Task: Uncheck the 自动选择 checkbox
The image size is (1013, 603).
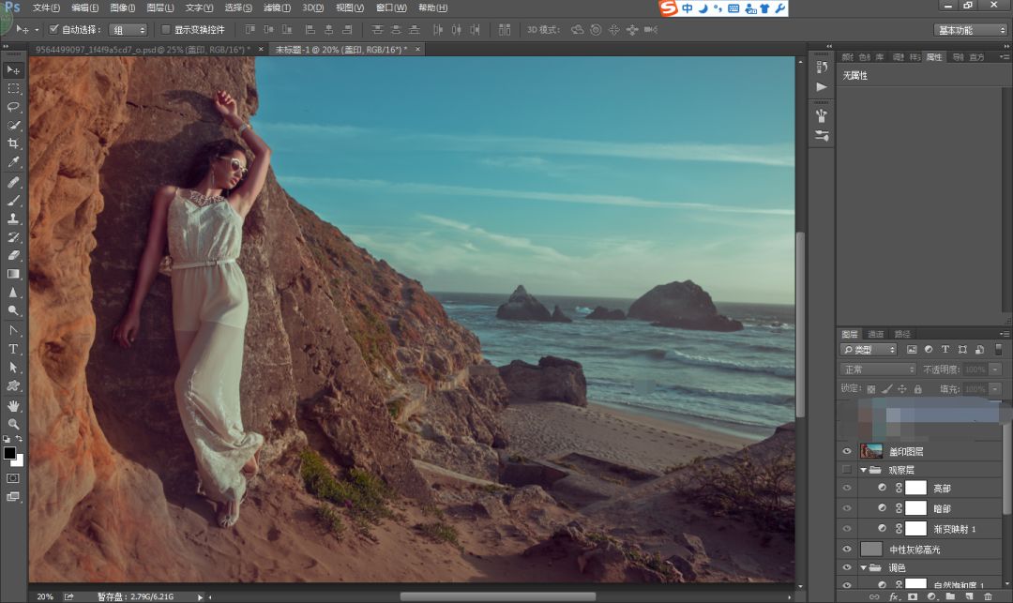Action: click(53, 30)
